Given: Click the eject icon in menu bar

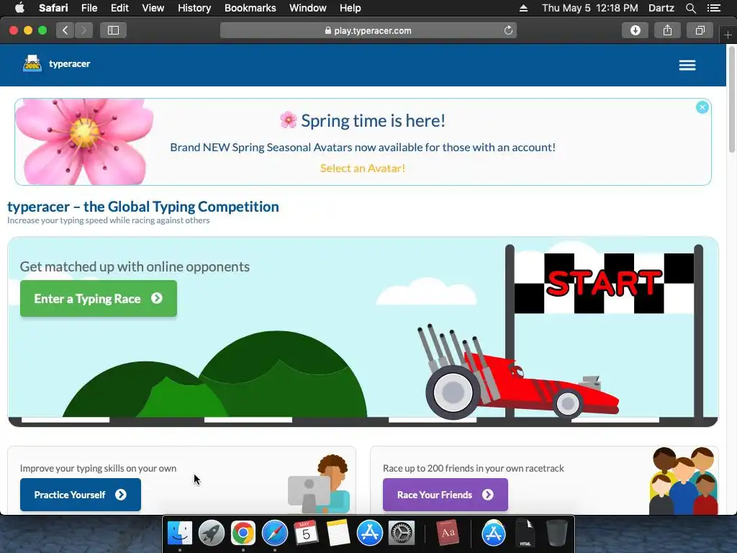Looking at the screenshot, I should [x=523, y=8].
